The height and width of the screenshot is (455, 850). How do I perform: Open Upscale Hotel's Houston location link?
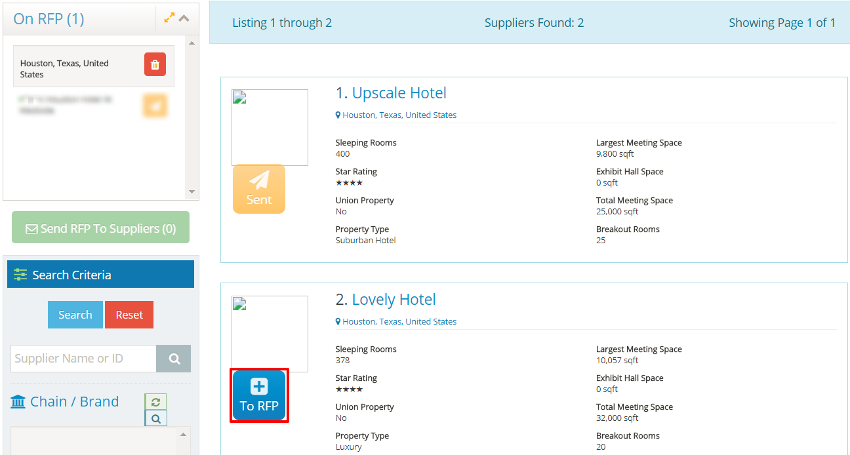pos(399,115)
